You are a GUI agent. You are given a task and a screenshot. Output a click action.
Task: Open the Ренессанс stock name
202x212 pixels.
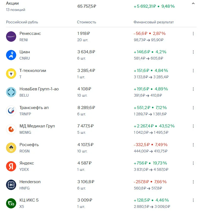pyautogui.click(x=30, y=34)
